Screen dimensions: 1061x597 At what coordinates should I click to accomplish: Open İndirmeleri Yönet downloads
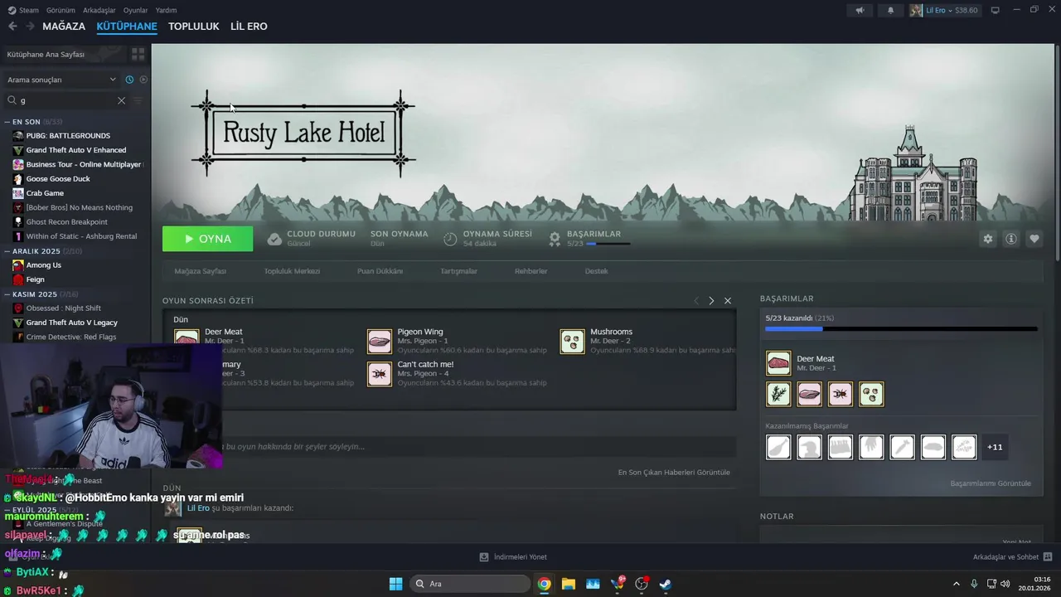[x=513, y=557]
